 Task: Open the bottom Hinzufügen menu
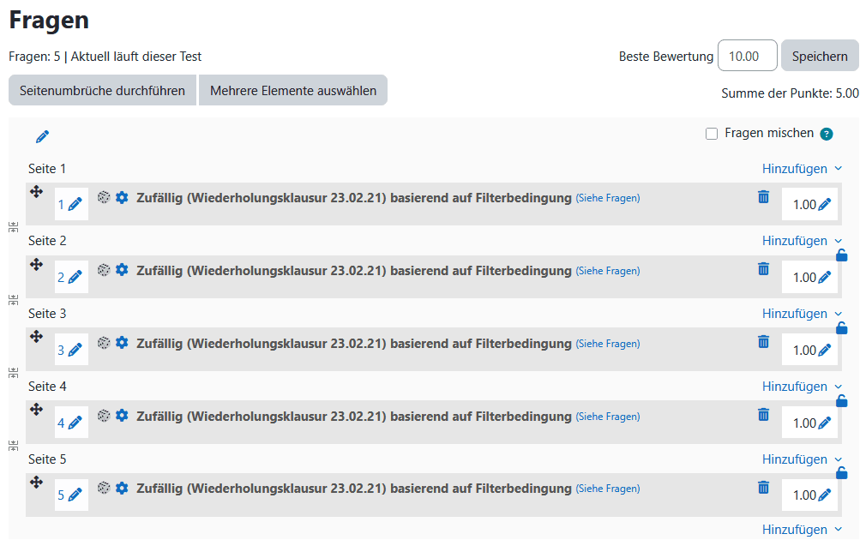coord(802,530)
